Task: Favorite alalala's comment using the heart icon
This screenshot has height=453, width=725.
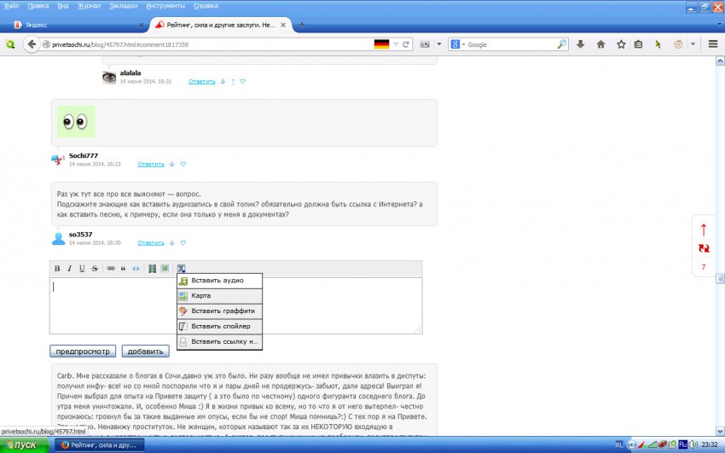Action: click(243, 82)
